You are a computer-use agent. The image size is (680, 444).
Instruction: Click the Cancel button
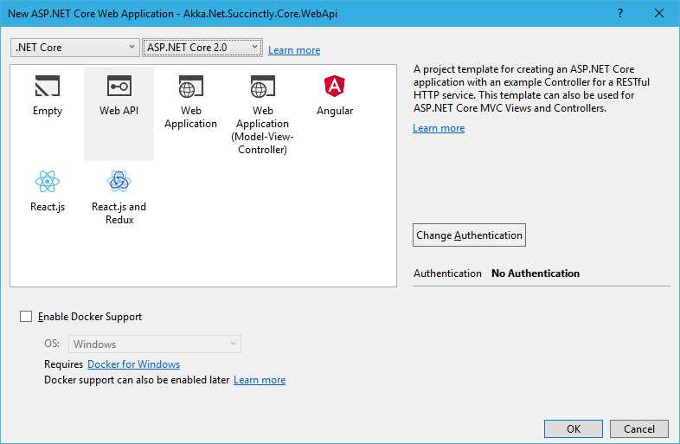pos(639,428)
